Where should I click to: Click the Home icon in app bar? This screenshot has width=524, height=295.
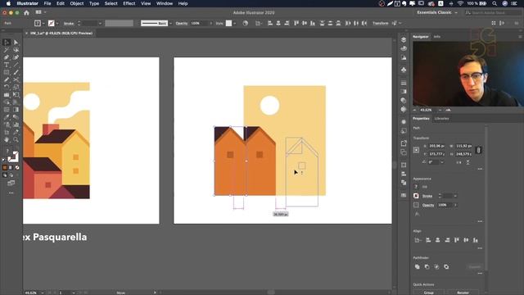(x=26, y=13)
